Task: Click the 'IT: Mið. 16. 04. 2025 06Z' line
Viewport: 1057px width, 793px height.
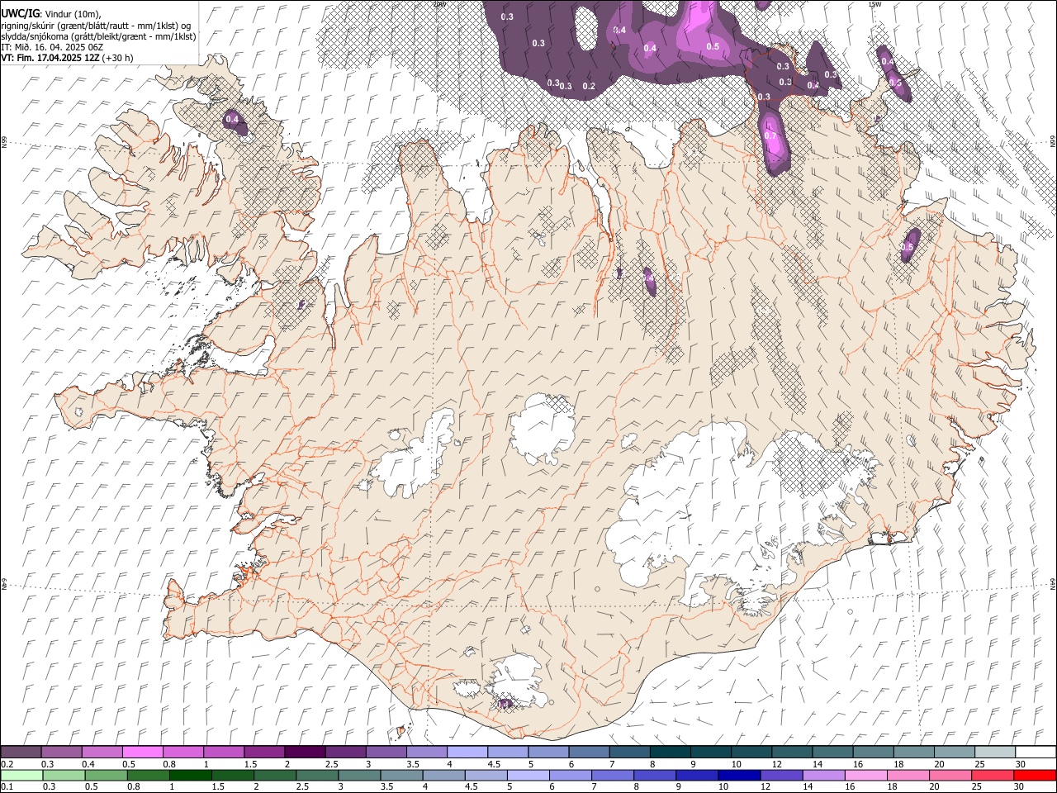Action: click(52, 47)
